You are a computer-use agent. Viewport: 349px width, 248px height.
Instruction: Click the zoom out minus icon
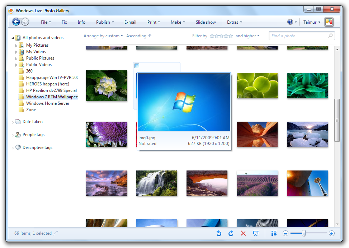pyautogui.click(x=286, y=233)
